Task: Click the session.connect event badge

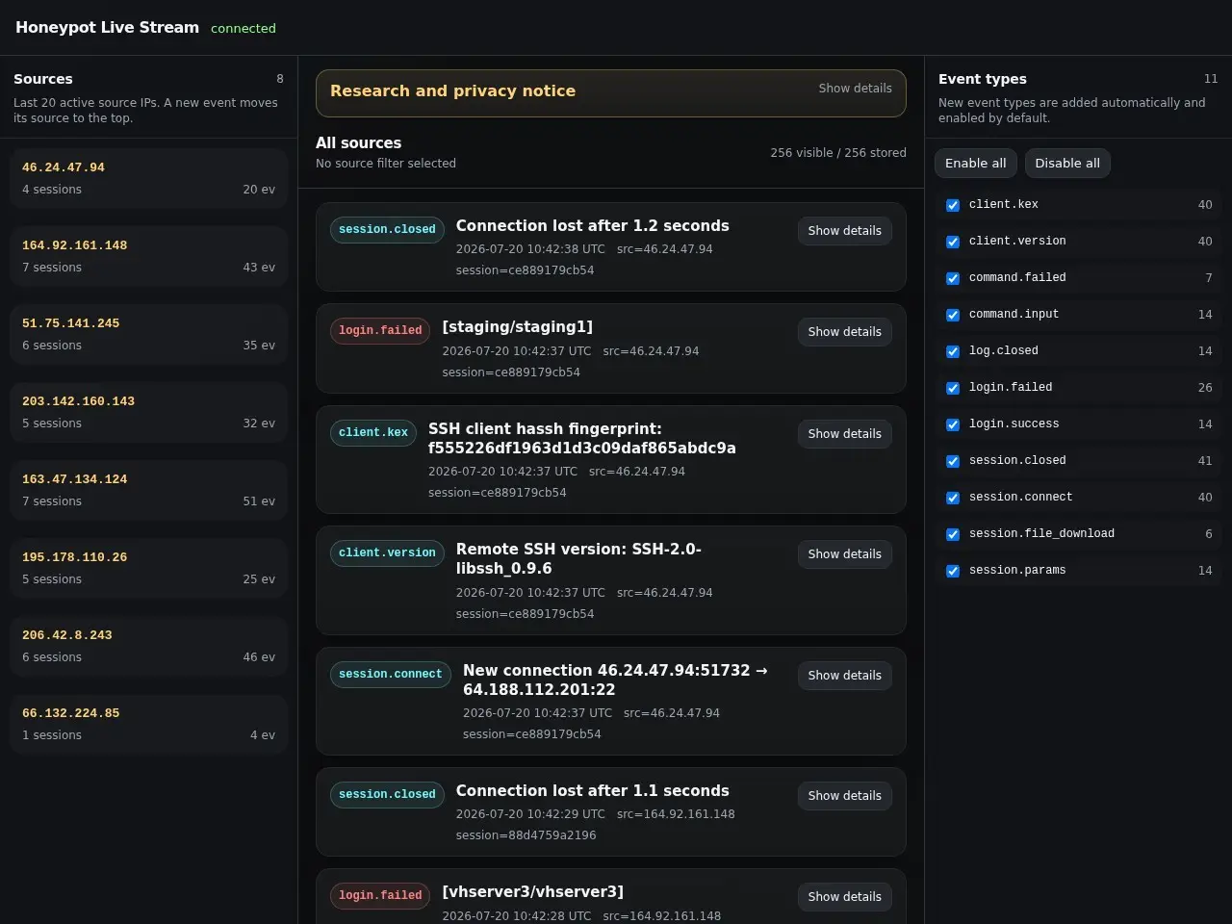Action: pos(390,675)
